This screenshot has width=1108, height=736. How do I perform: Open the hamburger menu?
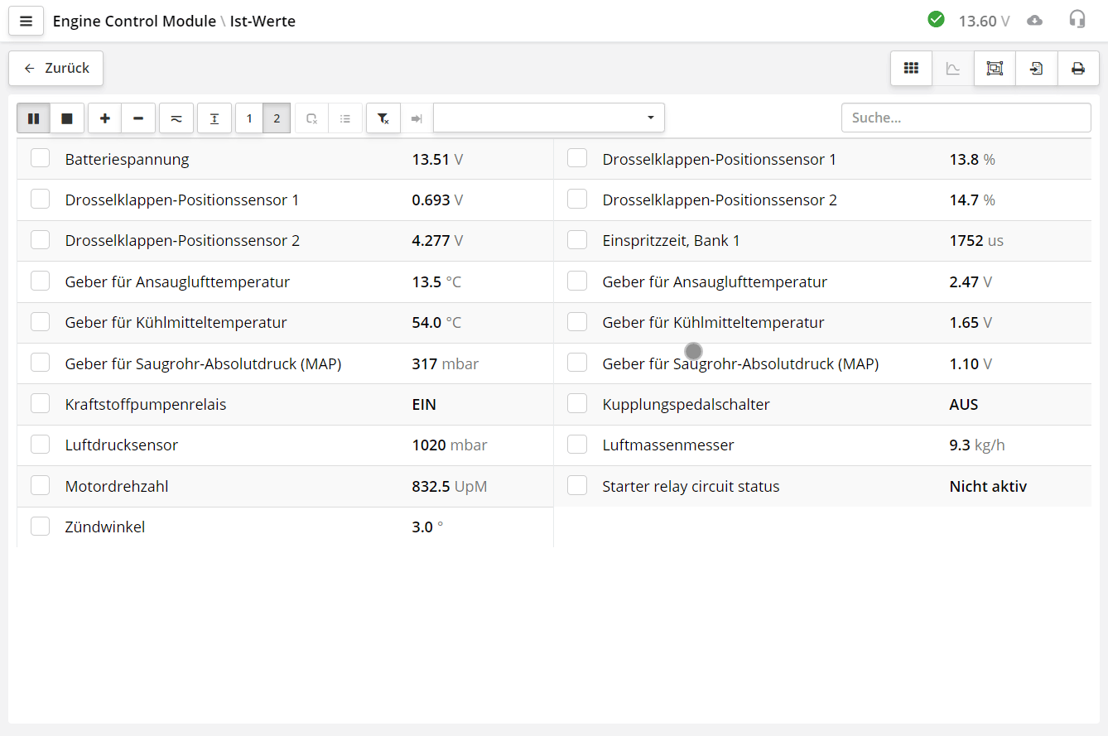pos(26,20)
